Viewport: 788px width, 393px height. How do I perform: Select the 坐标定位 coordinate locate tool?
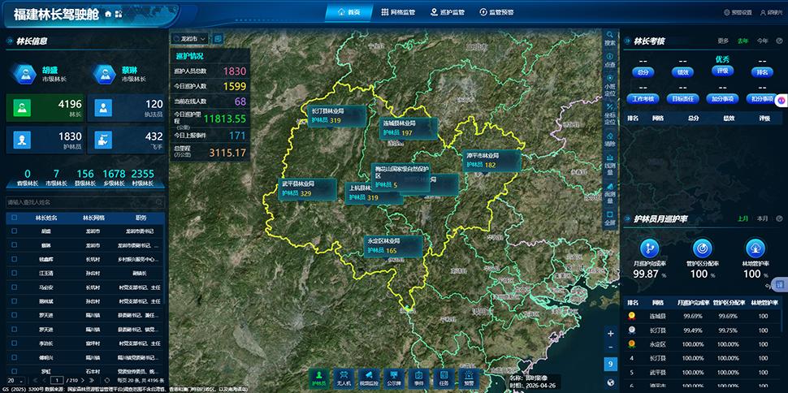(610, 114)
